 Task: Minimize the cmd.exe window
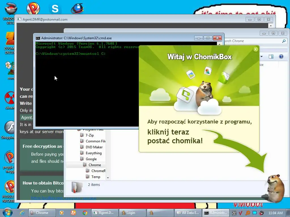199,38
